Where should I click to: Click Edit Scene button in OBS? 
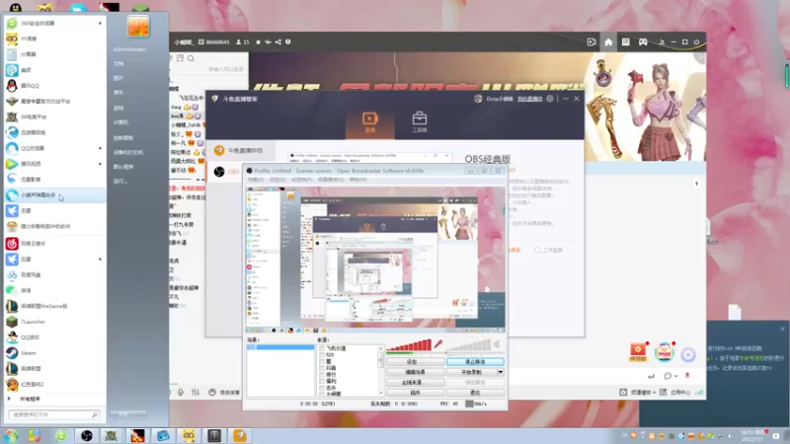[415, 372]
